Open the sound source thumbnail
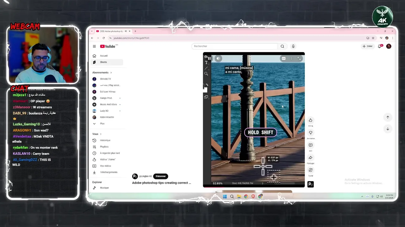 click(x=310, y=184)
